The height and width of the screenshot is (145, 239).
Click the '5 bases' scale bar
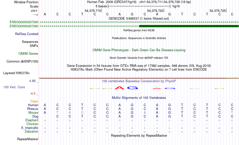tap(139, 6)
